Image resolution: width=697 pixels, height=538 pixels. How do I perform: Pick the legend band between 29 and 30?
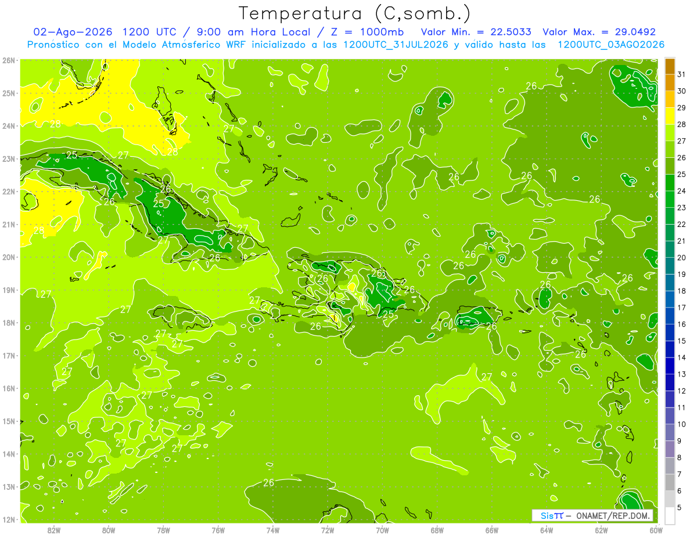670,99
